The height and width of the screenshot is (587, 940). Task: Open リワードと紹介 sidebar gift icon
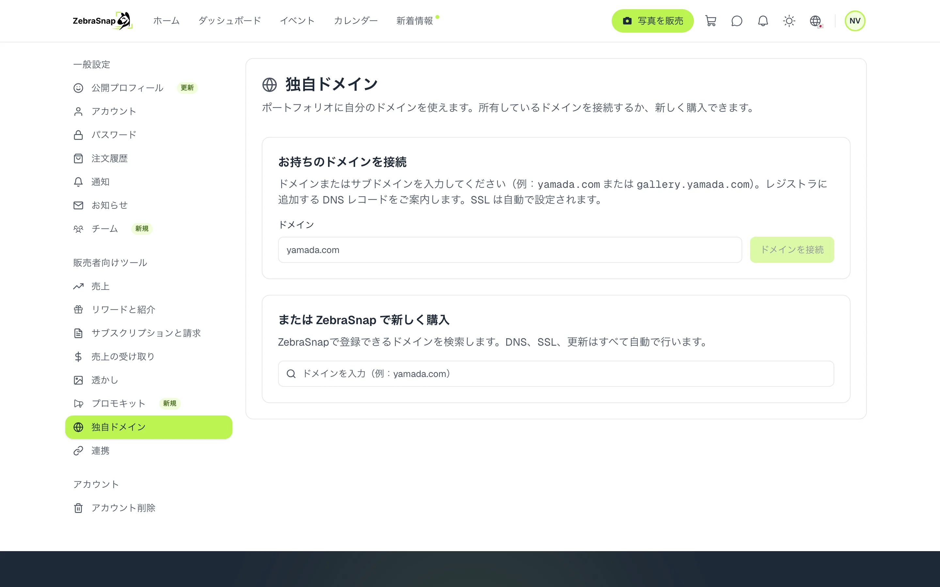tap(78, 309)
